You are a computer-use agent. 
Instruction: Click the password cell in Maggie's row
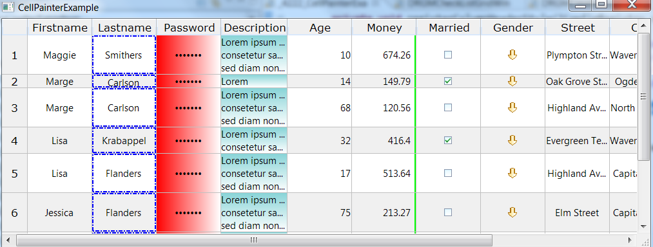(189, 55)
